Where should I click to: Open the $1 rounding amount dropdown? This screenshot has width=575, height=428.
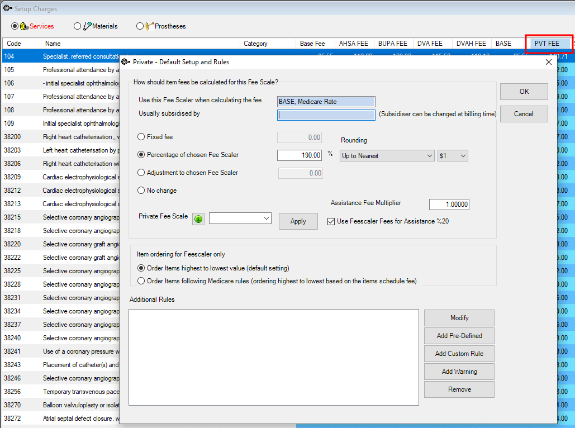453,155
